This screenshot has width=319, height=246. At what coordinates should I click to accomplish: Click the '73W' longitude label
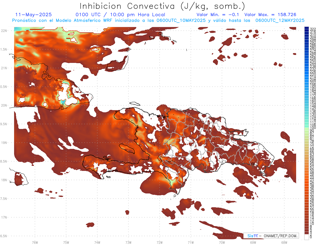click(128, 242)
